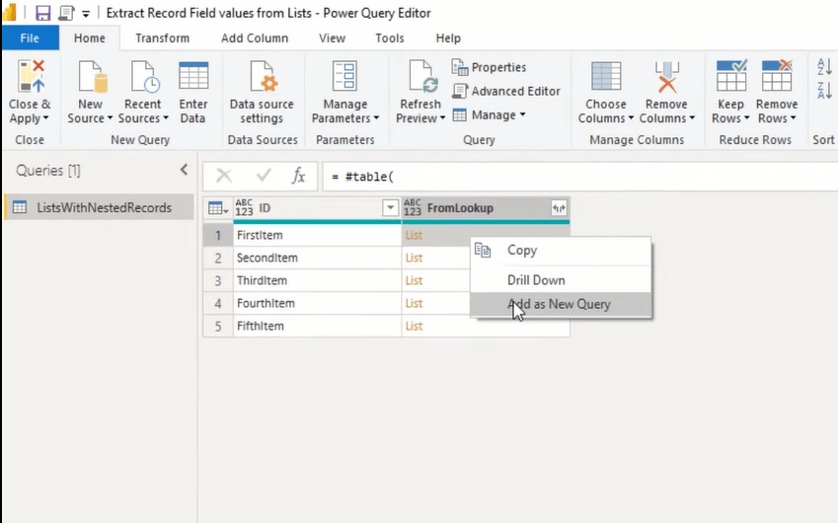Click the Remove Rows icon
The image size is (838, 523).
(x=777, y=76)
